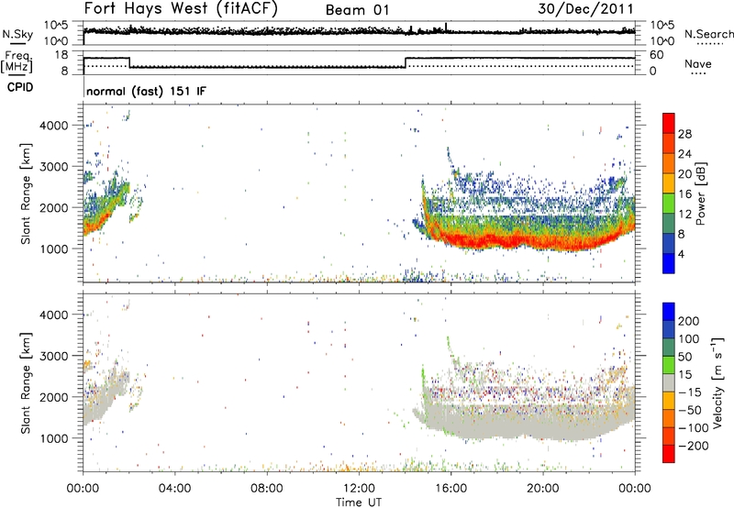The width and height of the screenshot is (734, 508).
Task: Click '4000' tick on the Power panel
Action: tap(53, 126)
